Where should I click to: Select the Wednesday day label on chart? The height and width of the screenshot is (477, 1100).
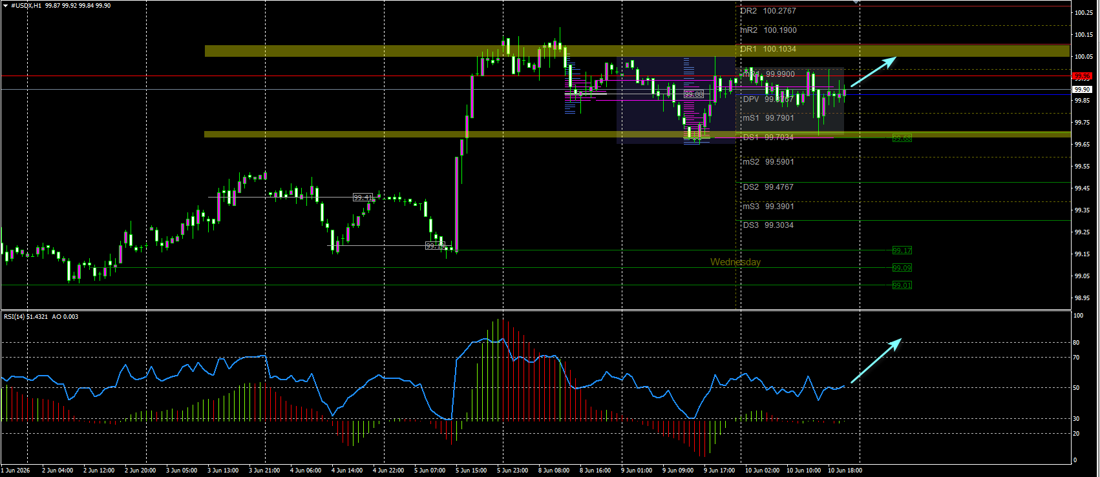[735, 262]
